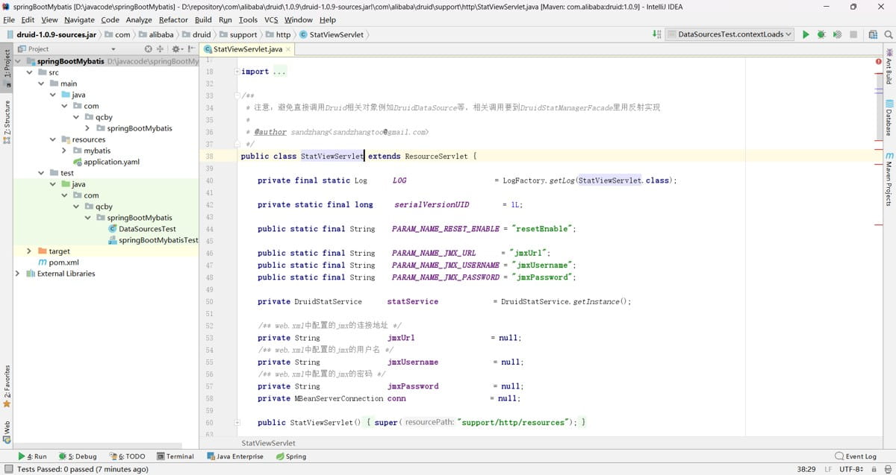Expand the mybatis resources folder
The width and height of the screenshot is (896, 475).
click(64, 151)
